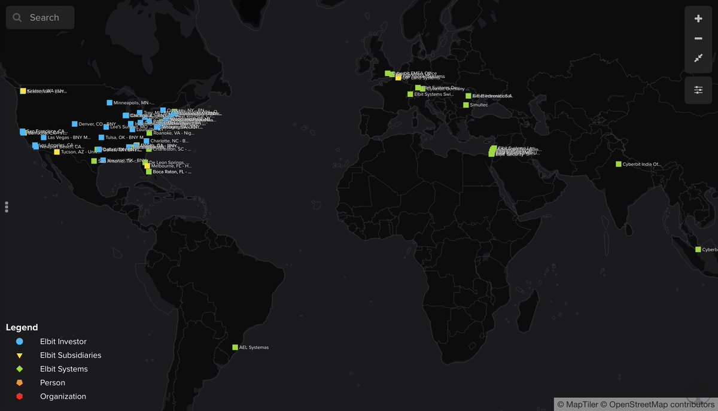Click the Charleston, SC marker label
Viewport: 718px width, 411px height.
pyautogui.click(x=172, y=149)
